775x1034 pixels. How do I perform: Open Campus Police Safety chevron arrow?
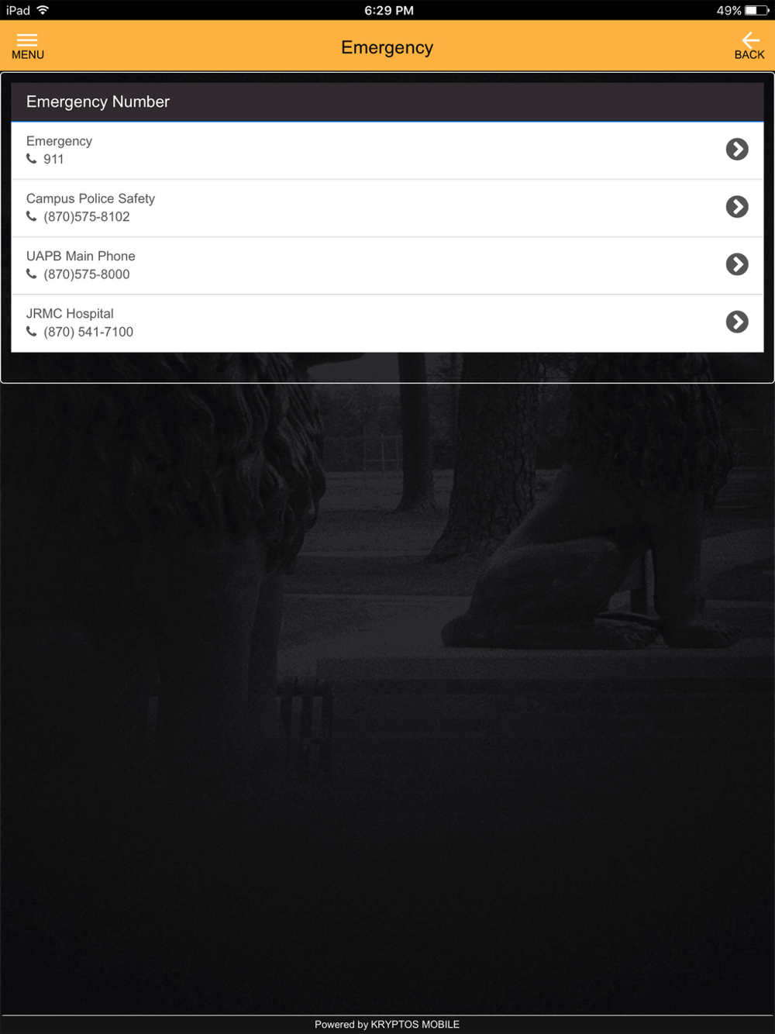pyautogui.click(x=737, y=206)
